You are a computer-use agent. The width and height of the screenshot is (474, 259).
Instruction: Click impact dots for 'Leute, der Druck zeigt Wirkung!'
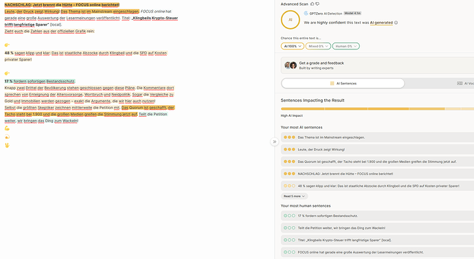click(x=289, y=149)
